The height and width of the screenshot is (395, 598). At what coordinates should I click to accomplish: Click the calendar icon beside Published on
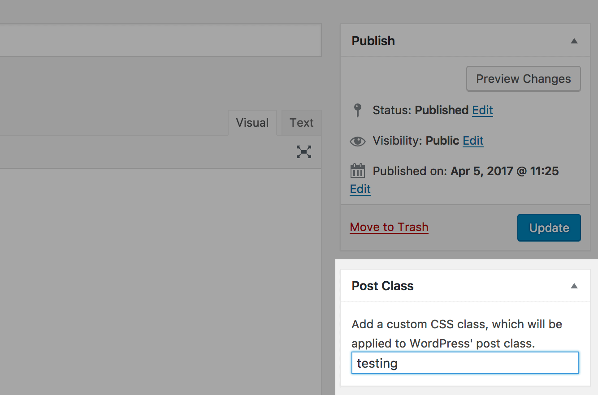coord(357,171)
